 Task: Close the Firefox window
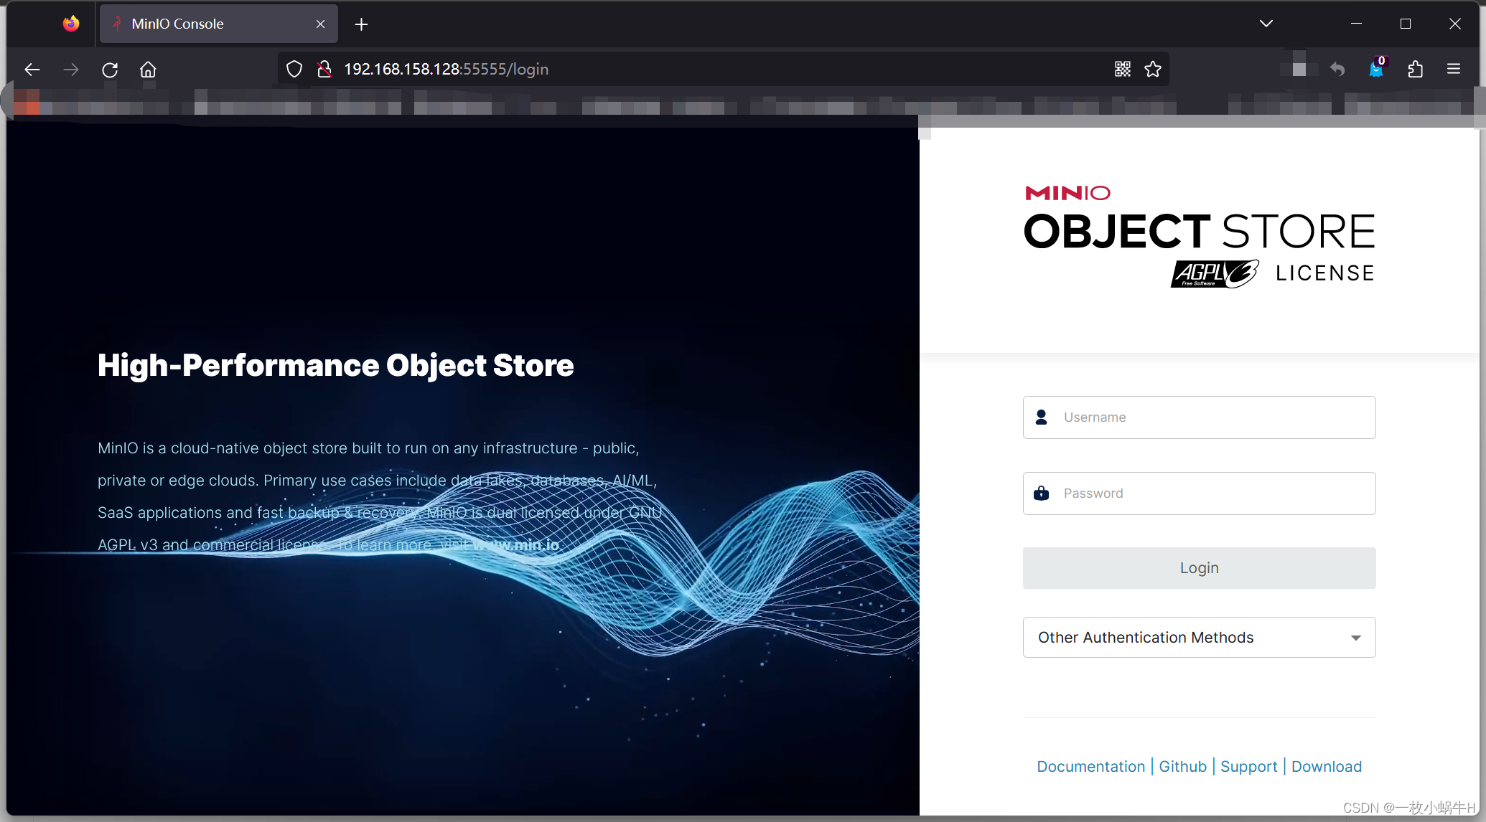(1455, 24)
